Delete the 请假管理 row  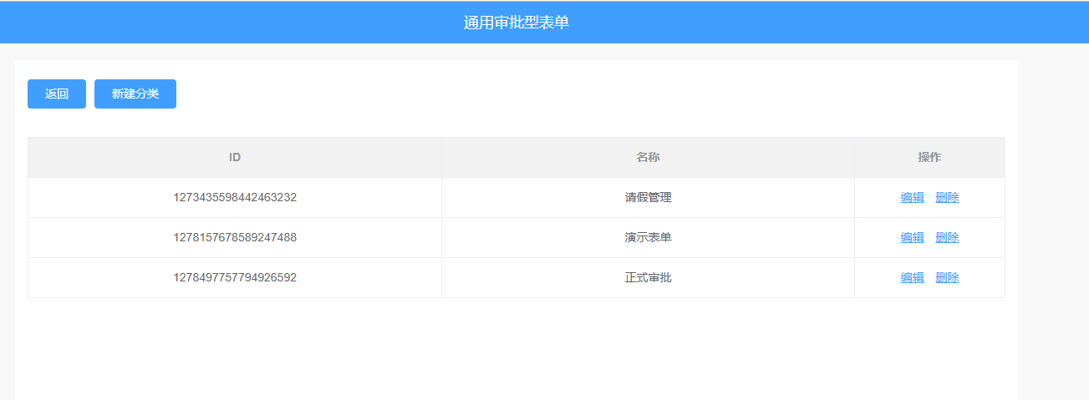pyautogui.click(x=947, y=198)
